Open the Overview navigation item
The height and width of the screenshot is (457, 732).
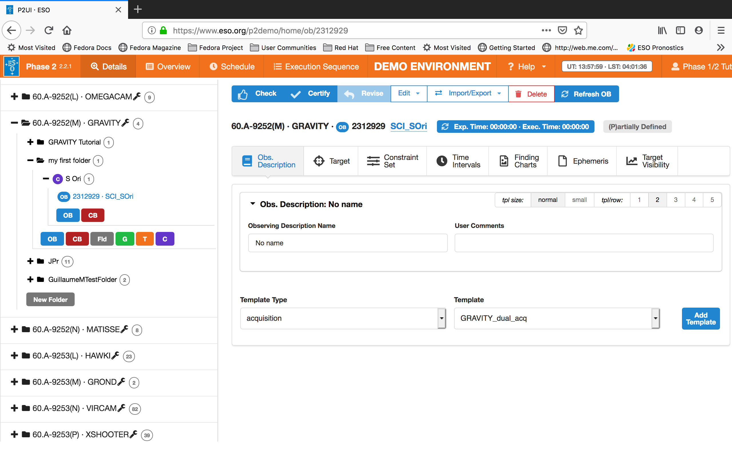coord(168,67)
